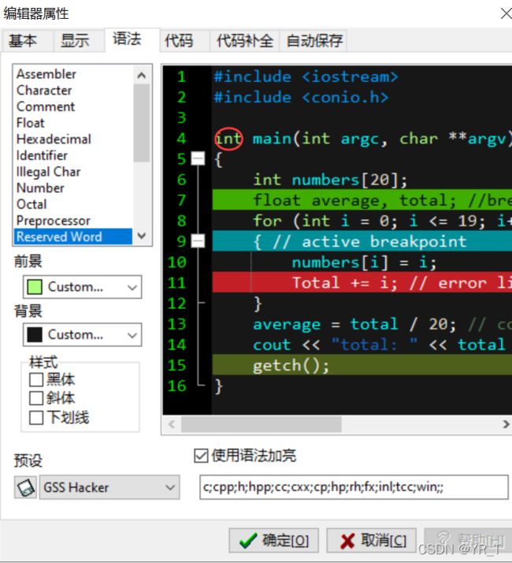Click the getch(); line in preview

pyautogui.click(x=362, y=365)
